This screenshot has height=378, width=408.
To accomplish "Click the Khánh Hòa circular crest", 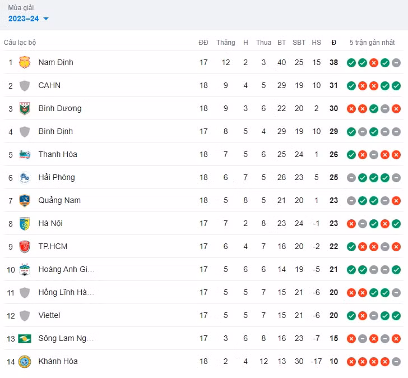I will coord(25,361).
